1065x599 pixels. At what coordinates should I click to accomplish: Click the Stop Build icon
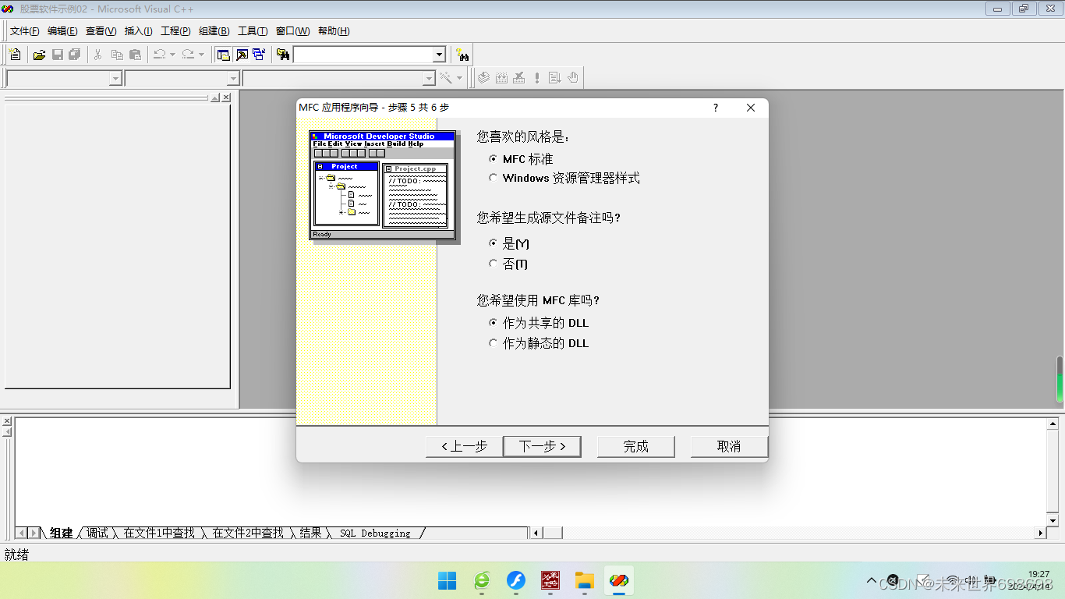point(519,78)
